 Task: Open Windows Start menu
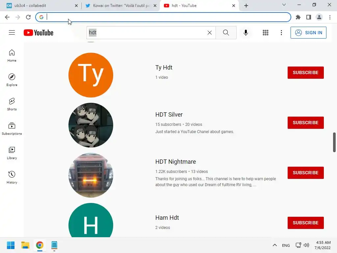pyautogui.click(x=11, y=245)
